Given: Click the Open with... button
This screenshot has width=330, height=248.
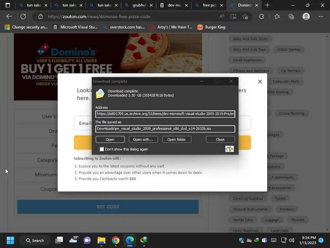Looking at the screenshot, I should click(143, 139).
